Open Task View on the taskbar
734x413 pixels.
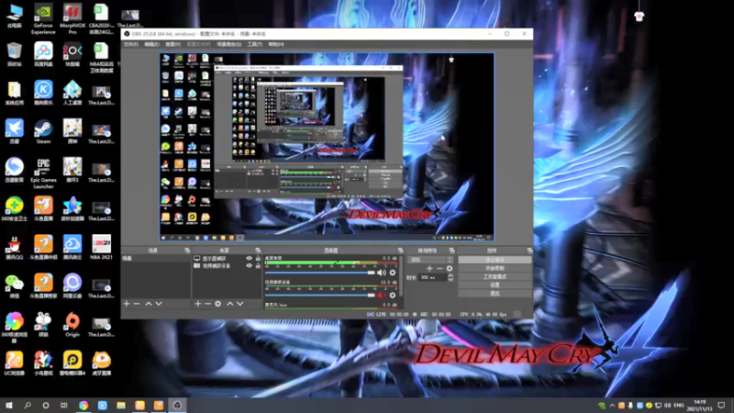pyautogui.click(x=64, y=405)
